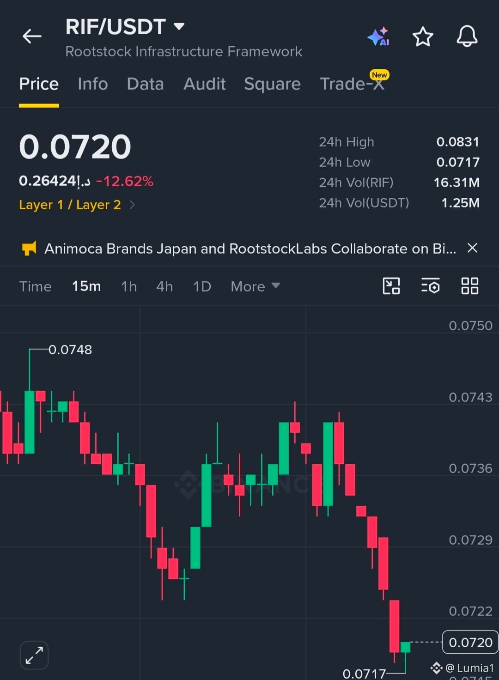This screenshot has width=499, height=680.
Task: Tap the 0.0748 high marker on chart
Action: point(70,350)
